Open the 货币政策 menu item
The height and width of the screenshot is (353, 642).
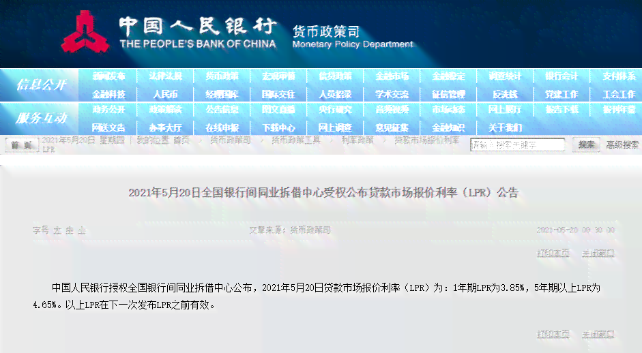[222, 76]
